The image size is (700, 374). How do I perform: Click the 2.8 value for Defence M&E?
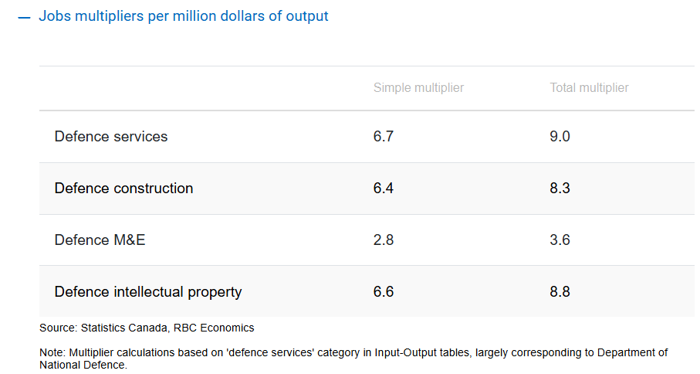tap(384, 240)
